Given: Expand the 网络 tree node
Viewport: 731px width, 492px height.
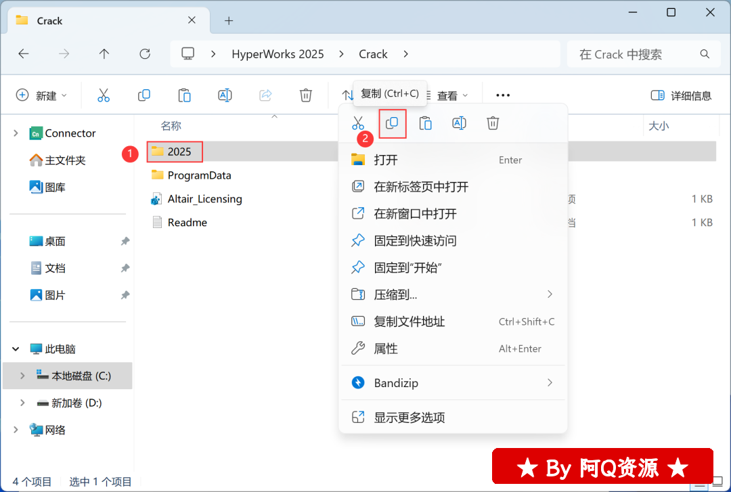Looking at the screenshot, I should (x=16, y=430).
